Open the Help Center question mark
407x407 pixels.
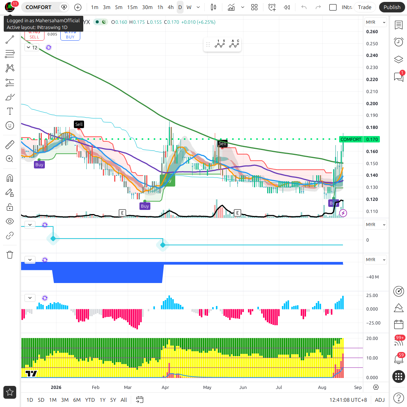pos(398,398)
